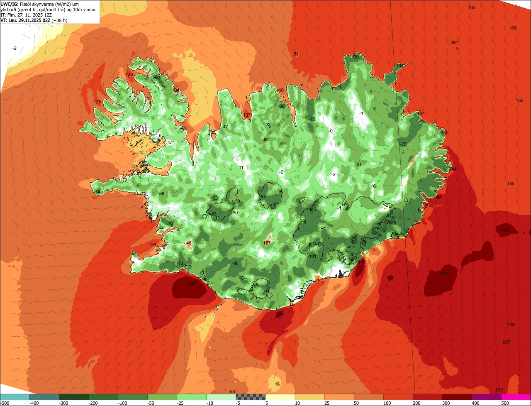Screen dimensions: 531x406
Task: Click the value '130' by the Westfjords
Action: 129,74
